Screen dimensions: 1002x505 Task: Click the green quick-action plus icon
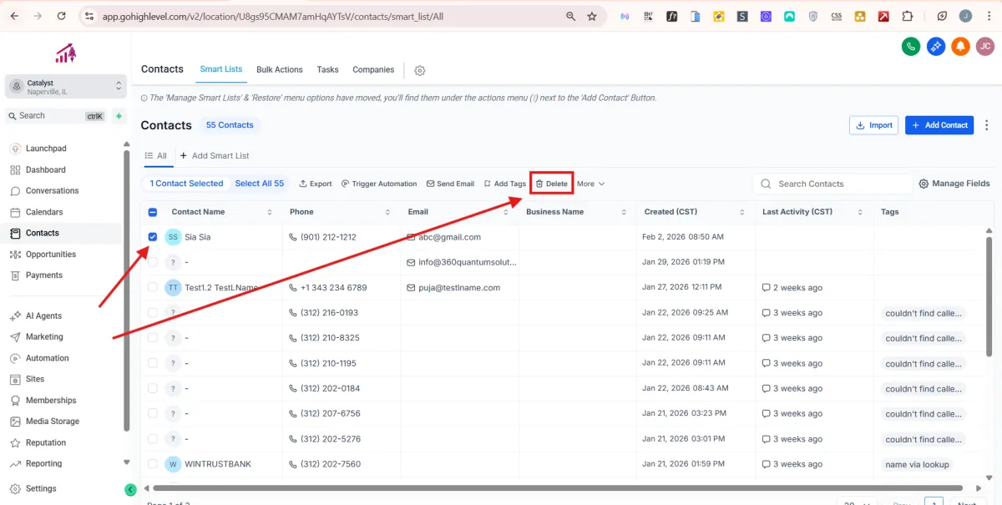pyautogui.click(x=119, y=116)
